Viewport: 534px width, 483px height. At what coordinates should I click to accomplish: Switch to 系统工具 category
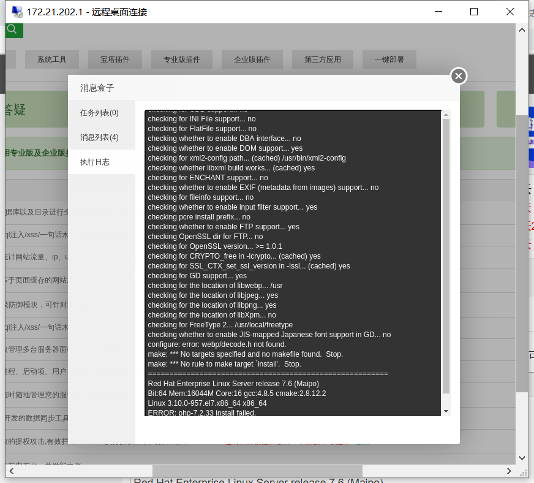[52, 59]
